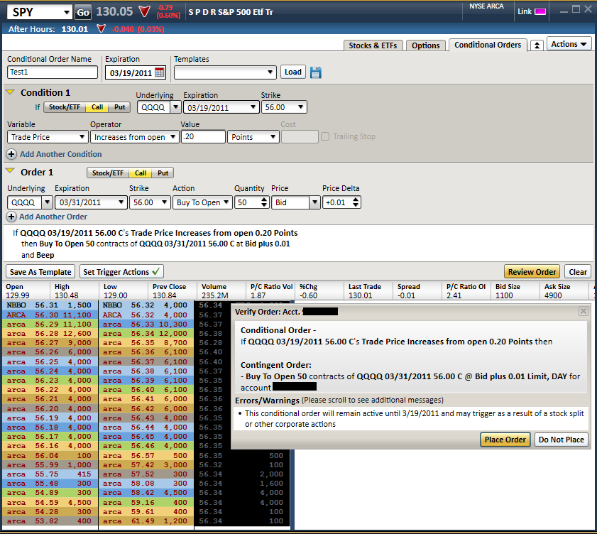Adjust the Price Delta +0.01 stepper arrows
This screenshot has height=534, width=597.
click(356, 202)
